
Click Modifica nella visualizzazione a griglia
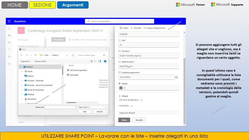pos(88,40)
